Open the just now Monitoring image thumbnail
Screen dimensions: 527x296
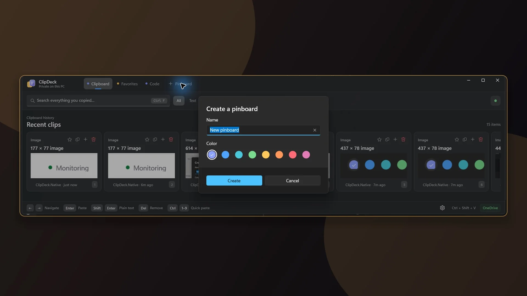click(64, 166)
